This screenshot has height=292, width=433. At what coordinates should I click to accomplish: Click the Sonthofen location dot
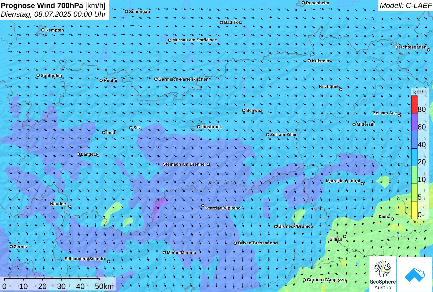[x=38, y=75]
